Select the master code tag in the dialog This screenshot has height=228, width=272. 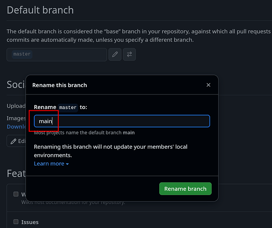coord(68,108)
